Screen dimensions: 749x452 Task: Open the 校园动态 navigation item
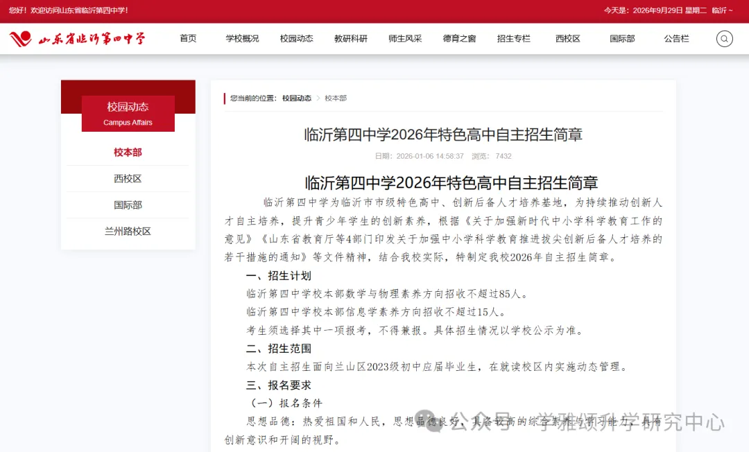[296, 39]
